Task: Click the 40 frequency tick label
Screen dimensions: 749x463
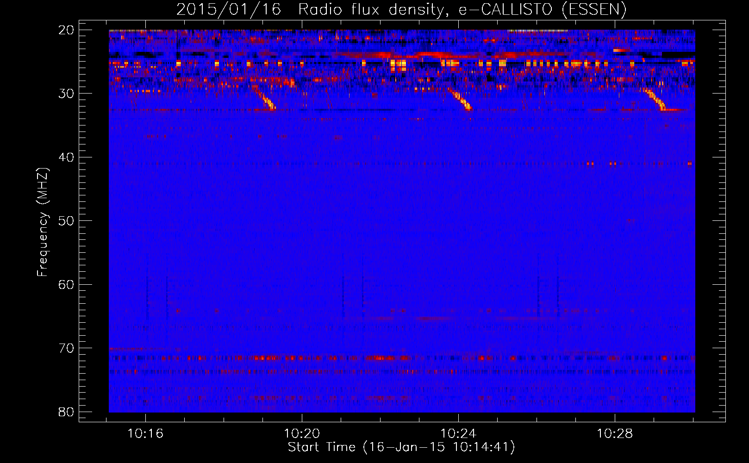Action: tap(67, 157)
